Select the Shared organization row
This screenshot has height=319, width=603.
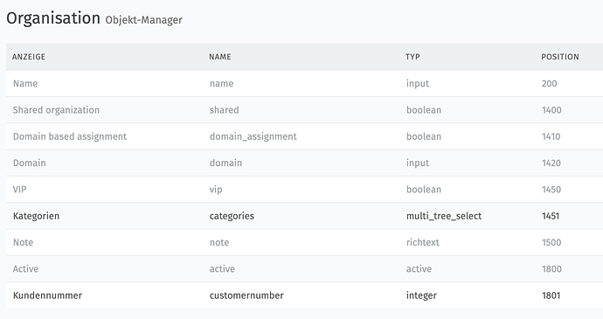pos(305,110)
